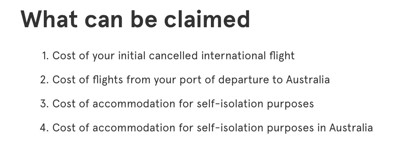Click the list number 2 marker
The image size is (417, 157).
(x=45, y=80)
